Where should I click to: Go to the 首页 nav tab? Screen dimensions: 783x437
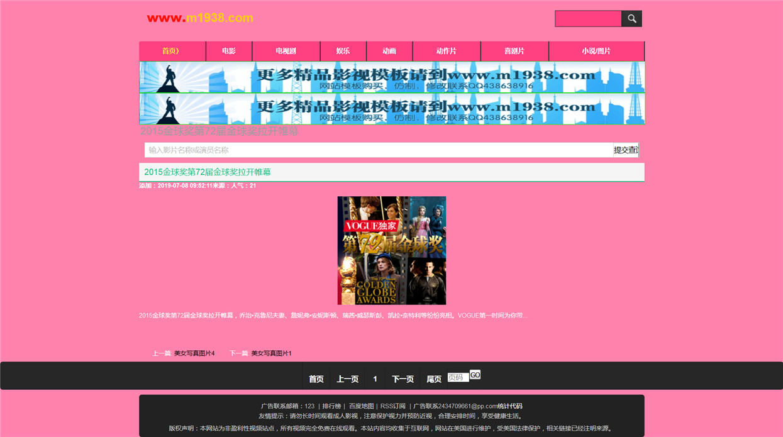[172, 51]
